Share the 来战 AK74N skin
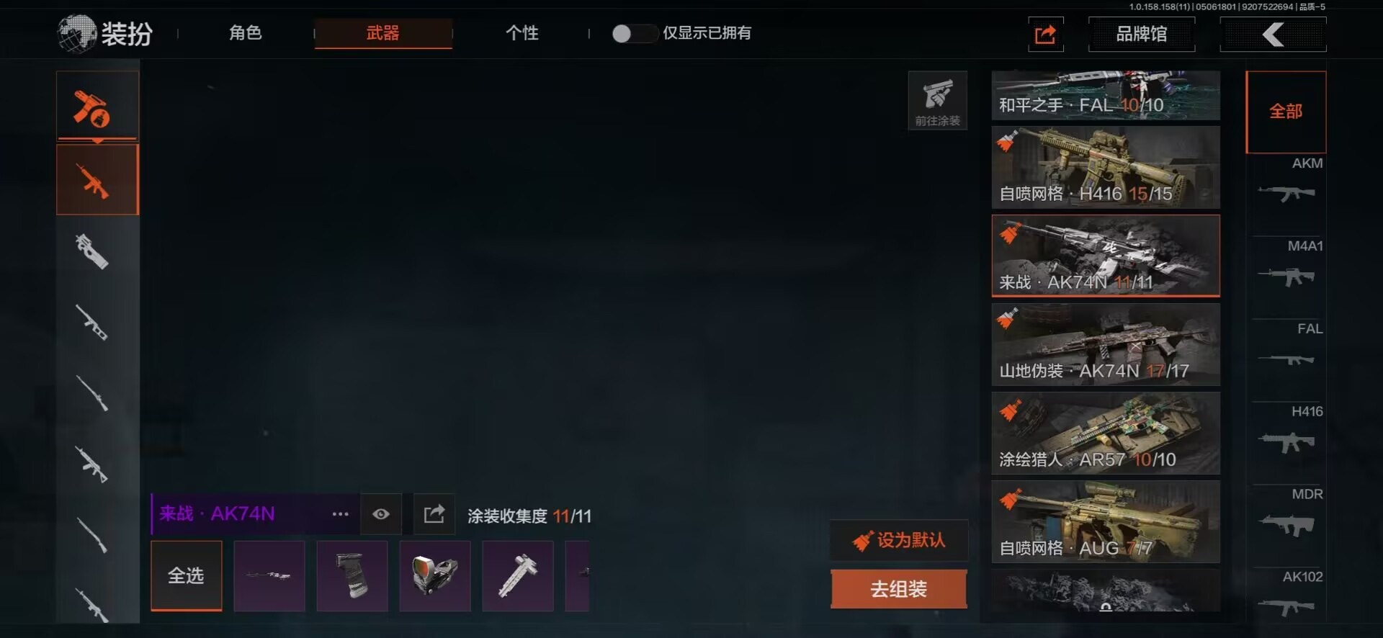1383x638 pixels. click(434, 513)
